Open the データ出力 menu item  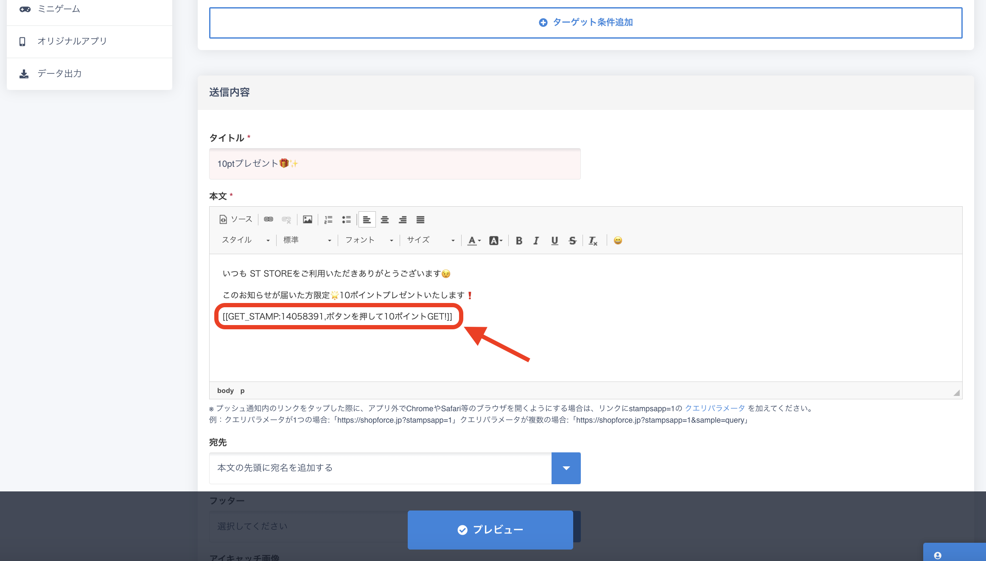[x=59, y=73]
